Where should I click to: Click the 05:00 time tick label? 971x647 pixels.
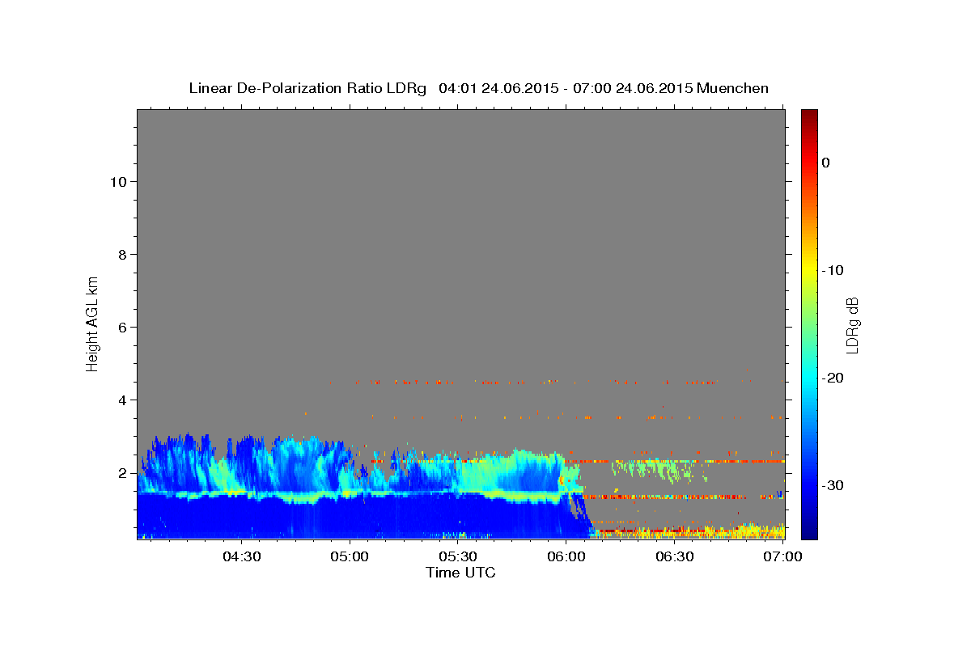point(350,557)
